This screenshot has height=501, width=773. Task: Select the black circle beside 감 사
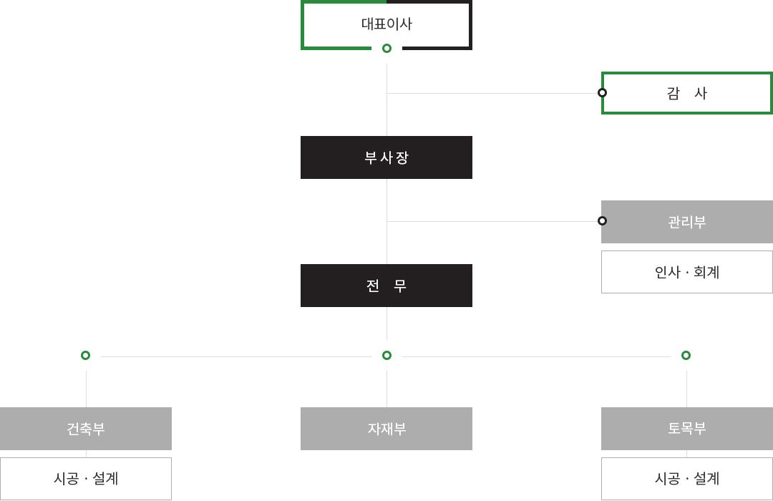(602, 93)
